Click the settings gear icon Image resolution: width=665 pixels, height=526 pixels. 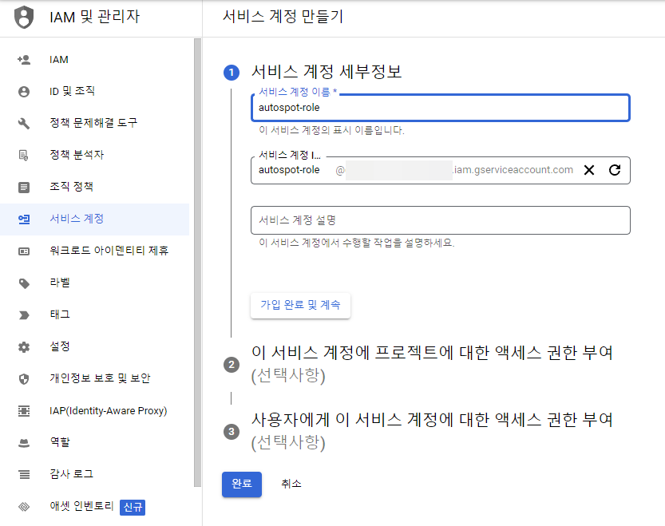(x=24, y=346)
